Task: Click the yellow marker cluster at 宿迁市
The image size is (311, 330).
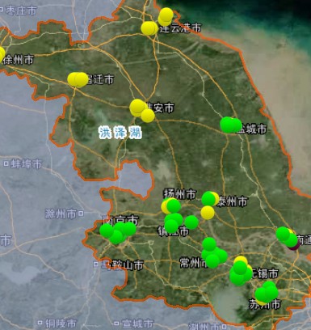Action: (78, 79)
